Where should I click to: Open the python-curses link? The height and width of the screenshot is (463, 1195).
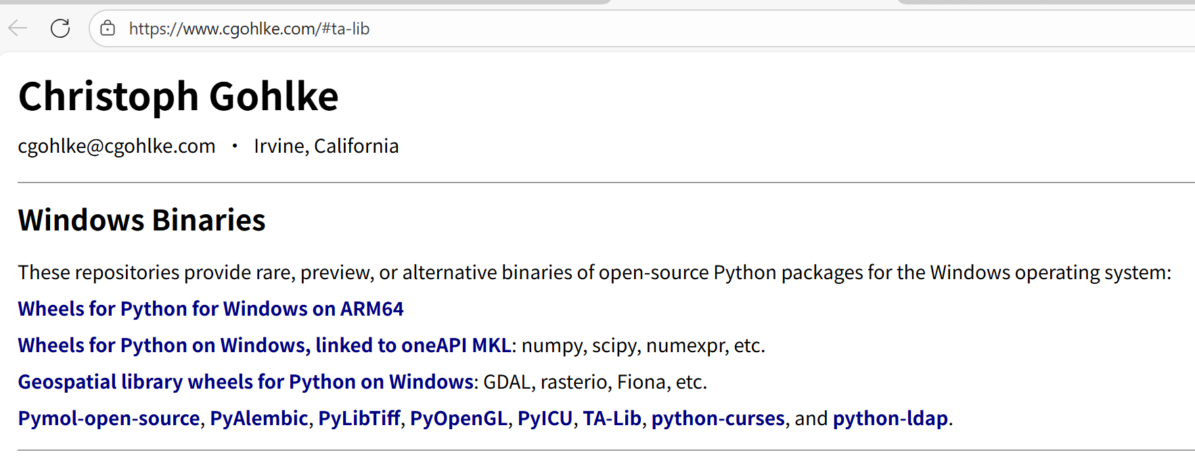(718, 418)
